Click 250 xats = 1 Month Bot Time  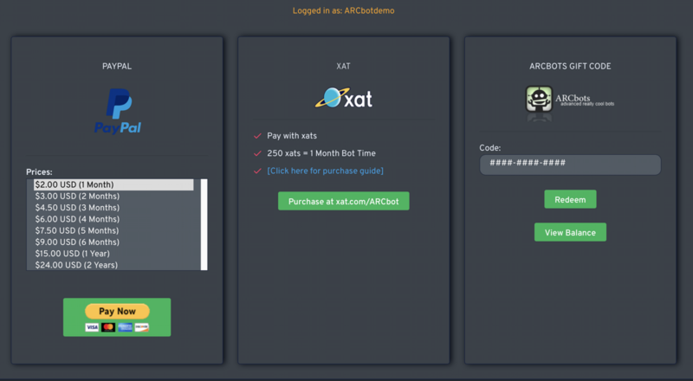coord(321,153)
